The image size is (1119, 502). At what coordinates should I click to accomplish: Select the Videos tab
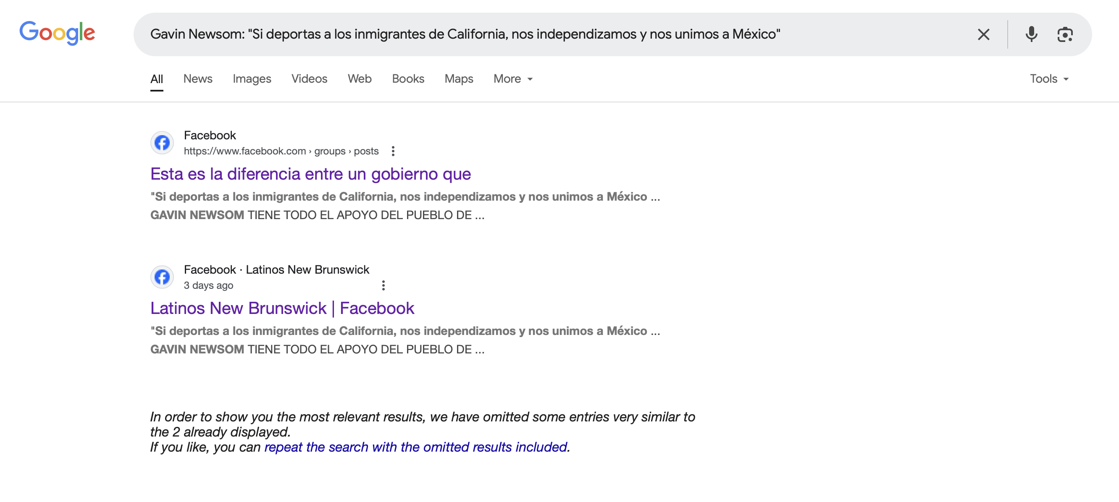pyautogui.click(x=309, y=79)
